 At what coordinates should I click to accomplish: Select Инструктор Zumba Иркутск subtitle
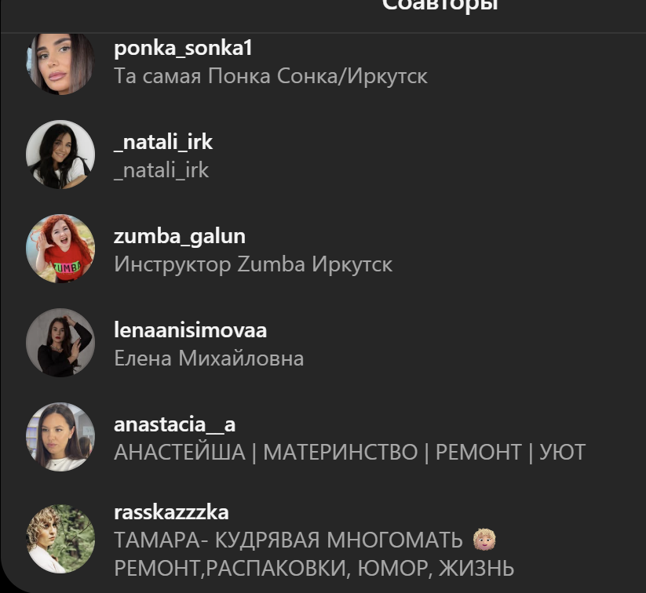tap(253, 264)
